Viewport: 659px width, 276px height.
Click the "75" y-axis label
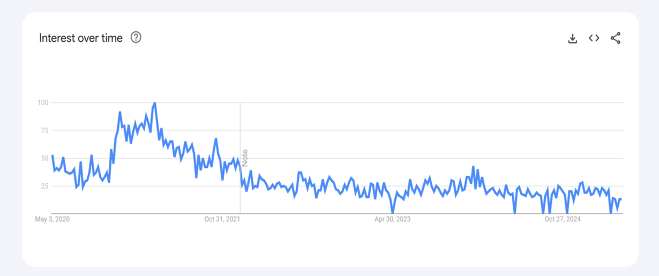click(x=44, y=130)
